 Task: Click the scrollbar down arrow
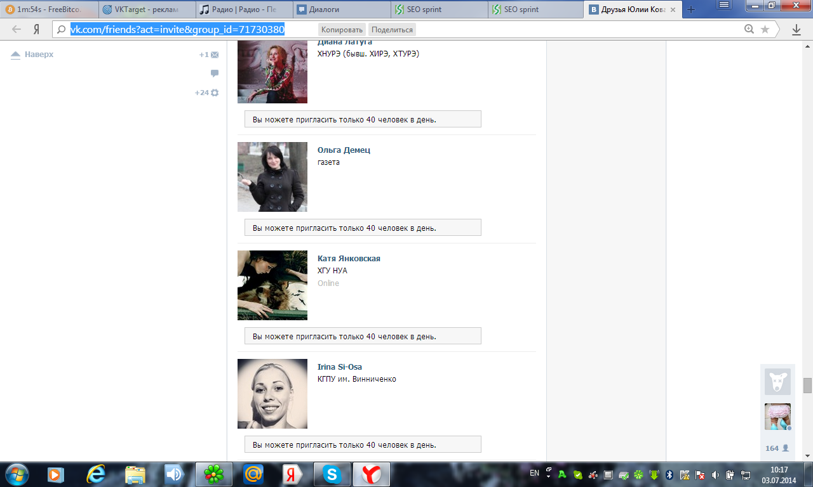pos(807,455)
